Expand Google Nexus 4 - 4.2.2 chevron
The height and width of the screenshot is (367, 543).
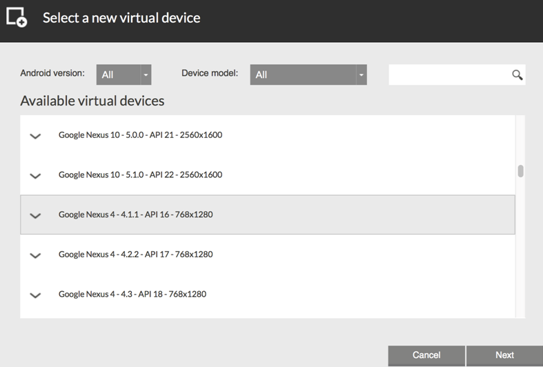[x=35, y=255]
